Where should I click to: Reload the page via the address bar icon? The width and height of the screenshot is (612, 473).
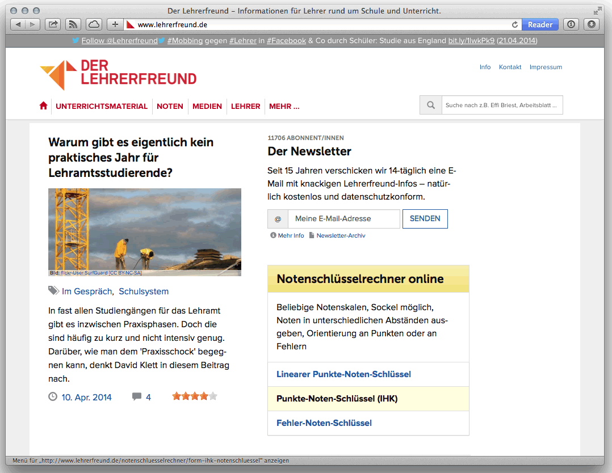515,24
